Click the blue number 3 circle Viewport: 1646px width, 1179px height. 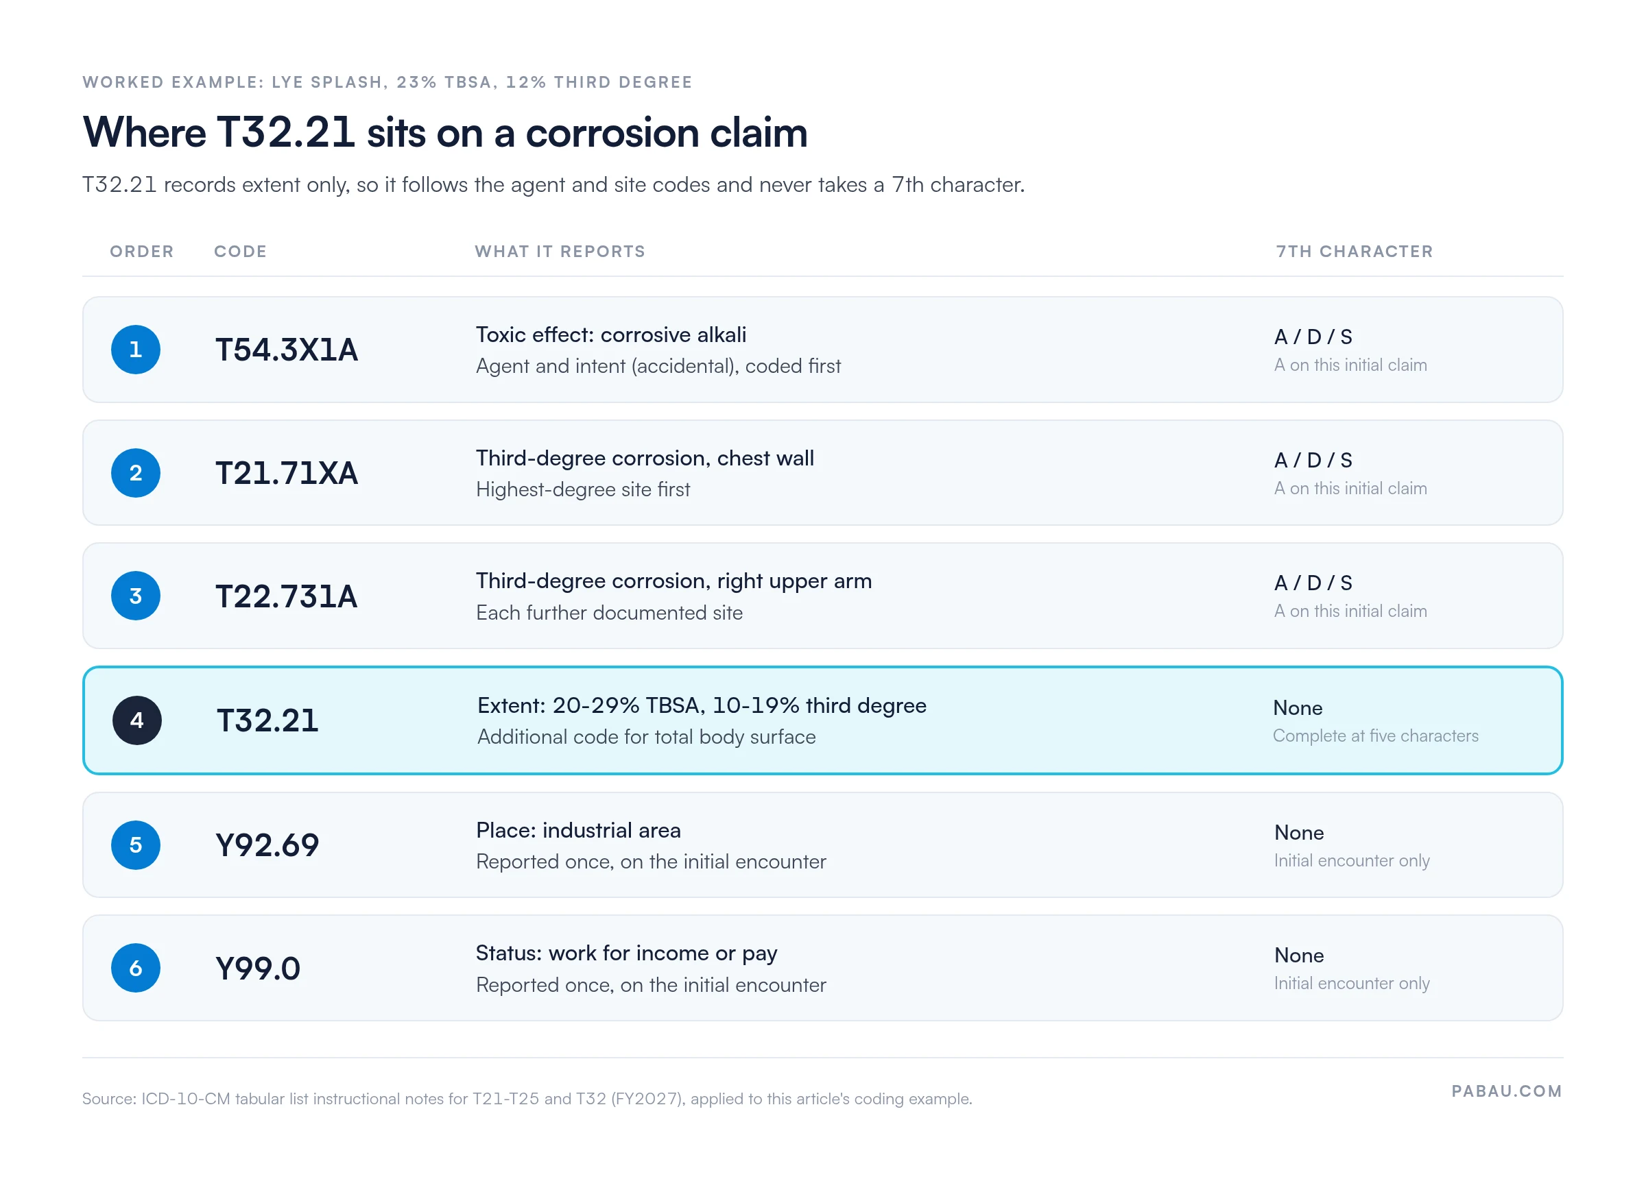click(136, 596)
